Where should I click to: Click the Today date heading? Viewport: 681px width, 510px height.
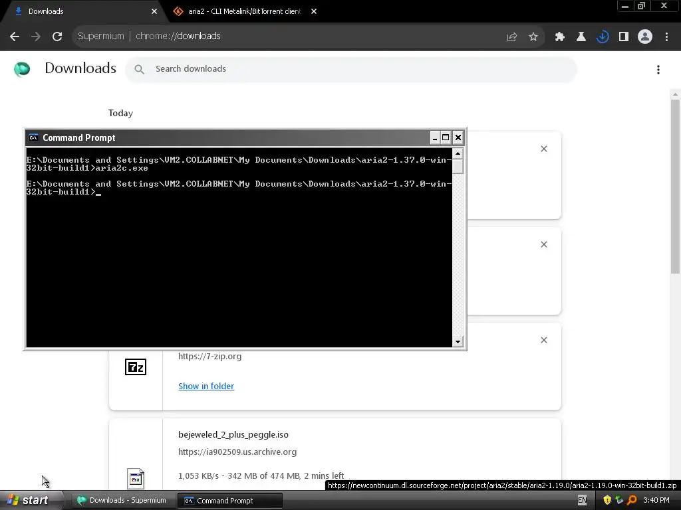click(x=120, y=113)
